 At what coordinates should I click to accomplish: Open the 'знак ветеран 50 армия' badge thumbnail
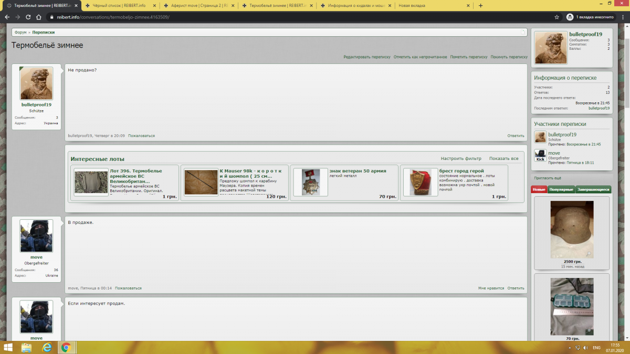[x=310, y=183]
